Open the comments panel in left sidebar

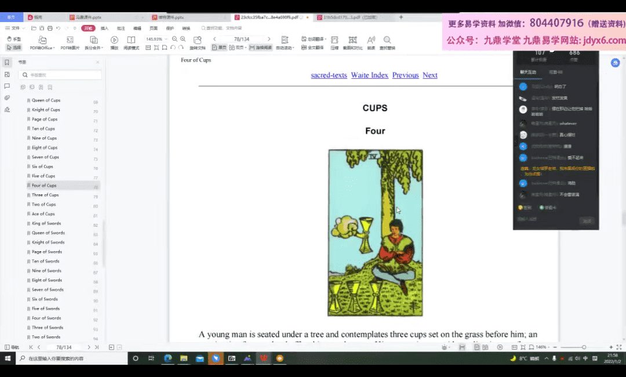click(x=7, y=86)
